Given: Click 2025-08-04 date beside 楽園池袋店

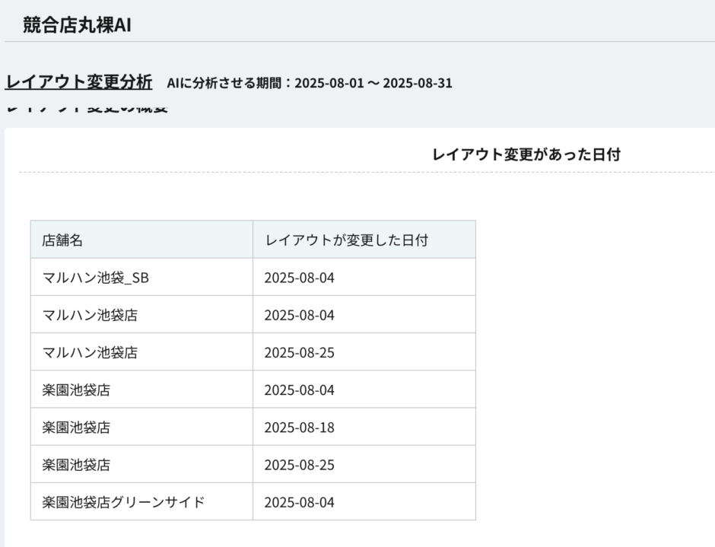Looking at the screenshot, I should click(x=299, y=390).
